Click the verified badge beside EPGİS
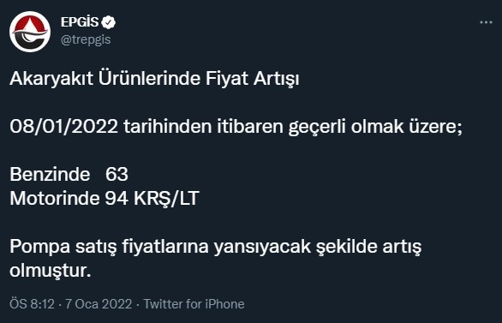 click(109, 22)
